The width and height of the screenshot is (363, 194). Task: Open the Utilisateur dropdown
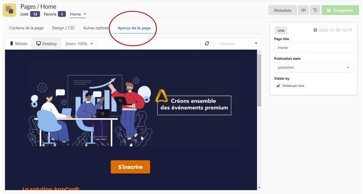pyautogui.click(x=237, y=44)
